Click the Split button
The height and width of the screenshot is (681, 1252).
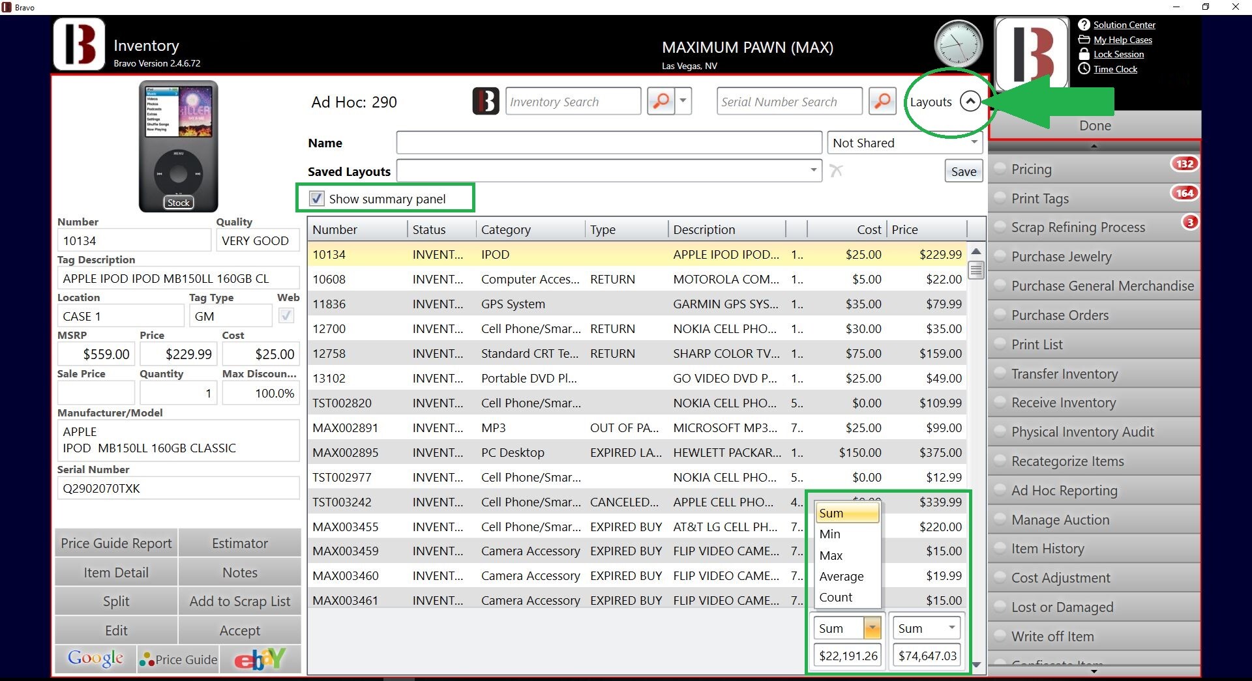pyautogui.click(x=116, y=601)
